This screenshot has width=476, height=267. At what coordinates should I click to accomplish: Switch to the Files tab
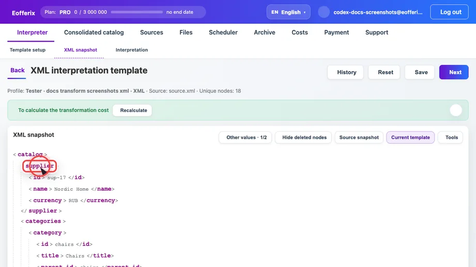[186, 32]
